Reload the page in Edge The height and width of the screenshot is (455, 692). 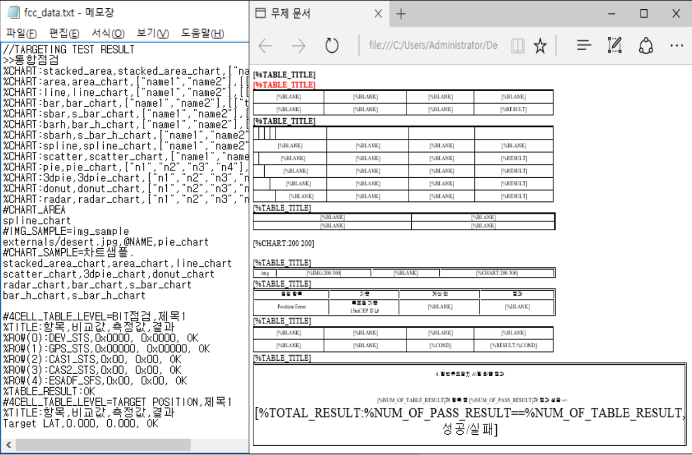pyautogui.click(x=331, y=46)
